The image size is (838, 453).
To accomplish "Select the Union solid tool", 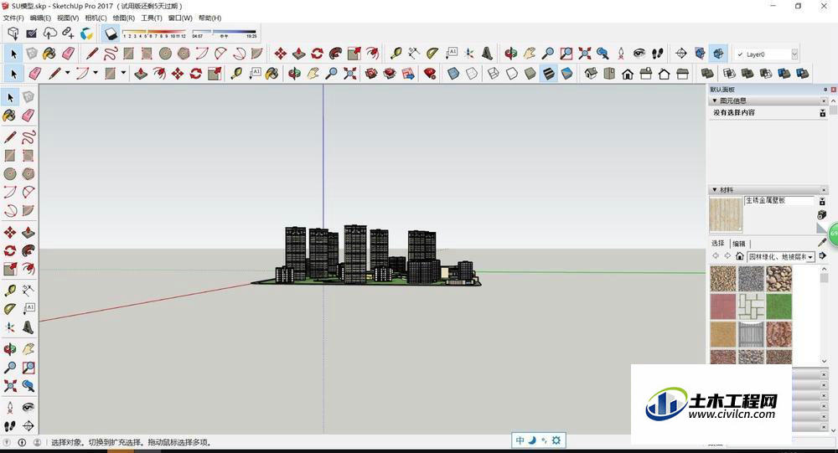I will click(747, 73).
